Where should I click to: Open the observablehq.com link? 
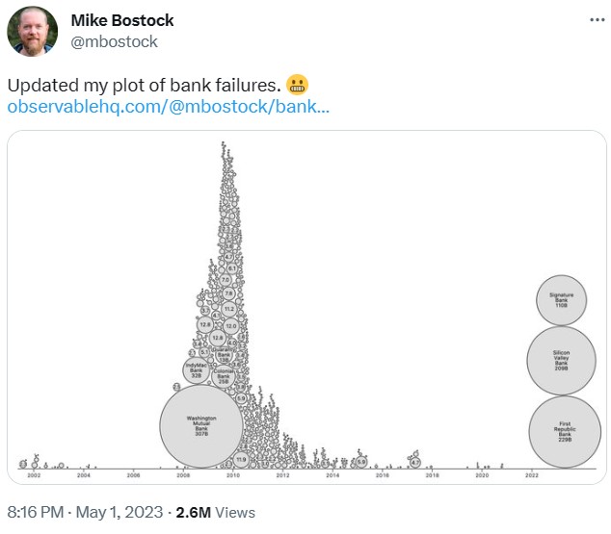click(168, 107)
